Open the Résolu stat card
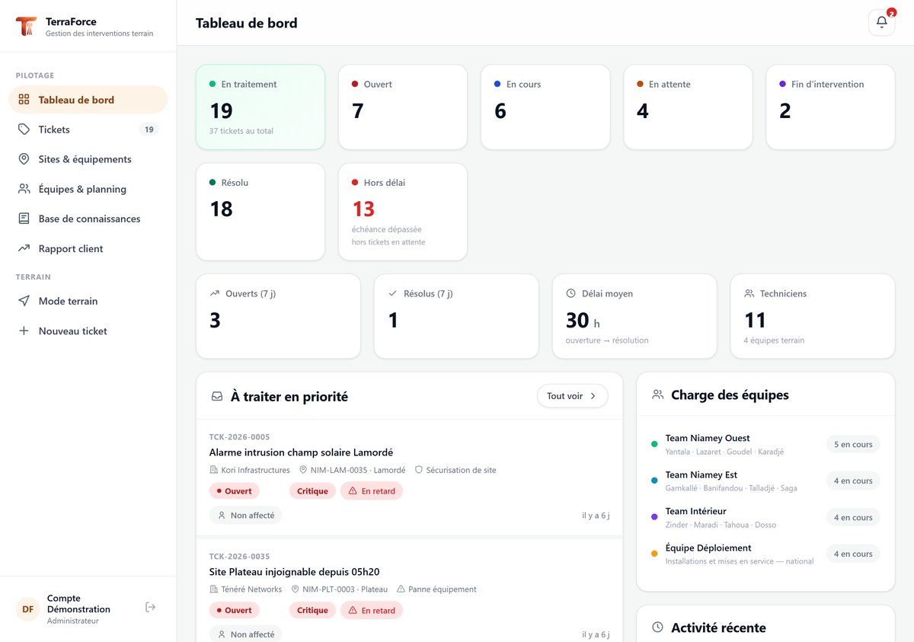The width and height of the screenshot is (914, 642). point(260,212)
